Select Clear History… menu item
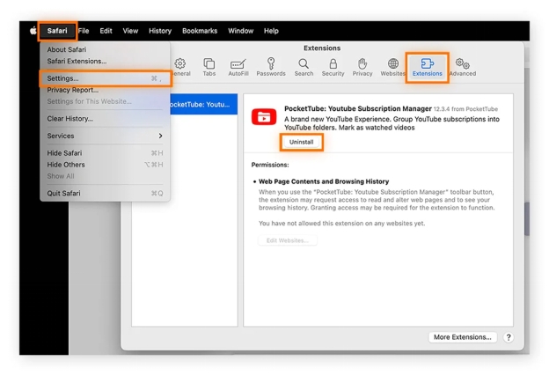Image resolution: width=549 pixels, height=376 pixels. pyautogui.click(x=105, y=119)
